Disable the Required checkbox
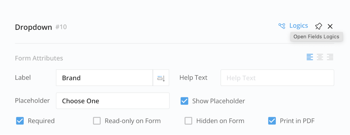Image resolution: width=350 pixels, height=135 pixels. (20, 121)
